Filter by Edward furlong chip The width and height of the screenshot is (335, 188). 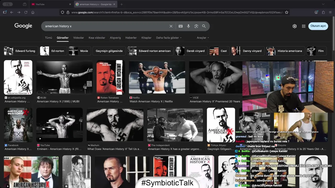(21, 51)
